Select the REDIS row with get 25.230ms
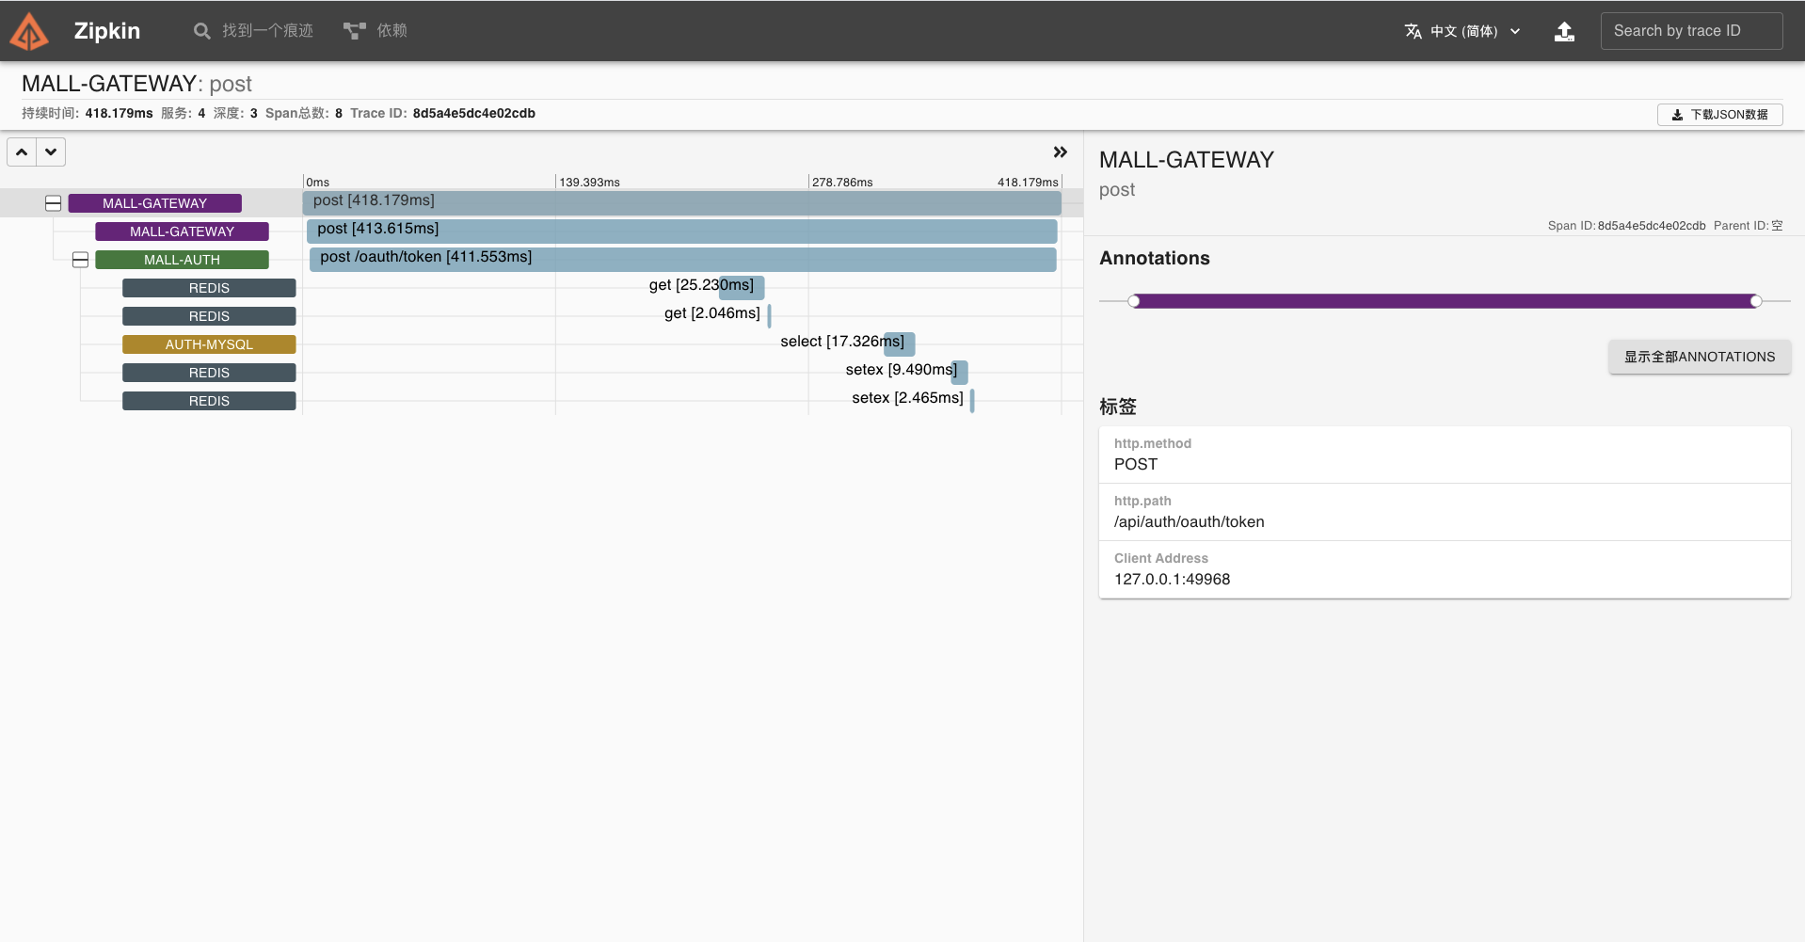Screen dimensions: 1805x942 [x=209, y=288]
